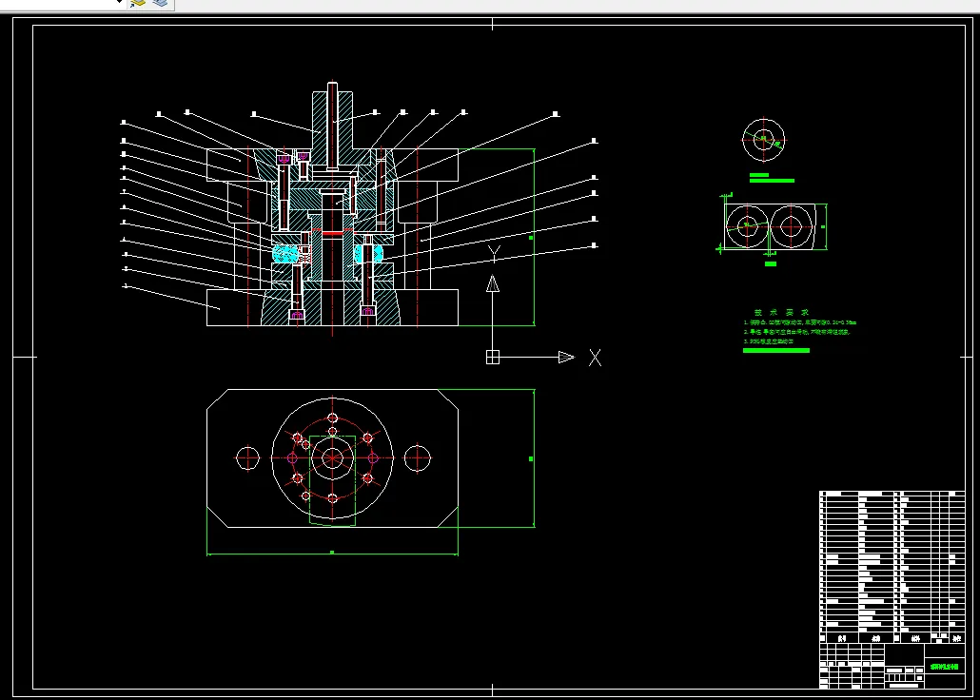
Task: Click the blue layer stack icon in toolbar
Action: pyautogui.click(x=160, y=4)
